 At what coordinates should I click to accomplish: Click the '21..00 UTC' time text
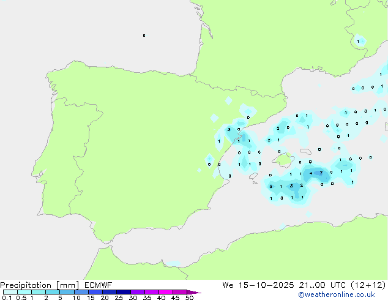point(322,285)
